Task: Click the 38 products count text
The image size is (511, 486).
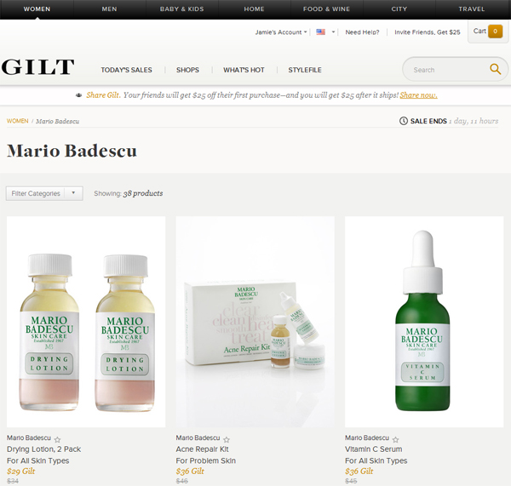Action: [x=143, y=193]
